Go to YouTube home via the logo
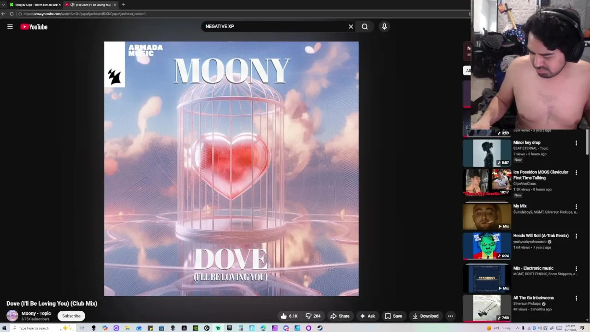Viewport: 590px width, 332px height. pos(34,27)
